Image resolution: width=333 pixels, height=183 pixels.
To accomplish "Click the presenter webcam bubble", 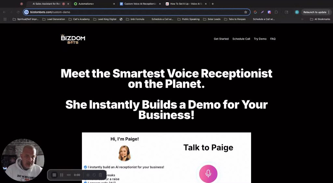I will [x=23, y=160].
